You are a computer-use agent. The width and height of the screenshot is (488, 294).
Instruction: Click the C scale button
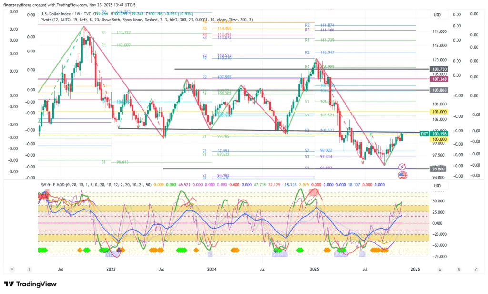476,270
